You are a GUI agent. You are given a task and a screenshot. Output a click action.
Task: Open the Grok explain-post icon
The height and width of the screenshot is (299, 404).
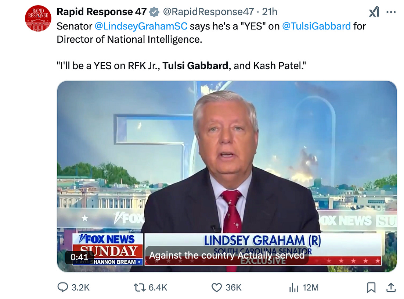pyautogui.click(x=374, y=12)
